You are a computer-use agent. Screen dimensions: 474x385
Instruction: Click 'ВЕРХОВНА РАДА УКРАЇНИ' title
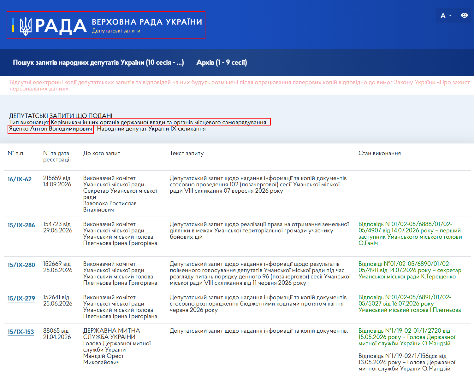click(x=147, y=22)
